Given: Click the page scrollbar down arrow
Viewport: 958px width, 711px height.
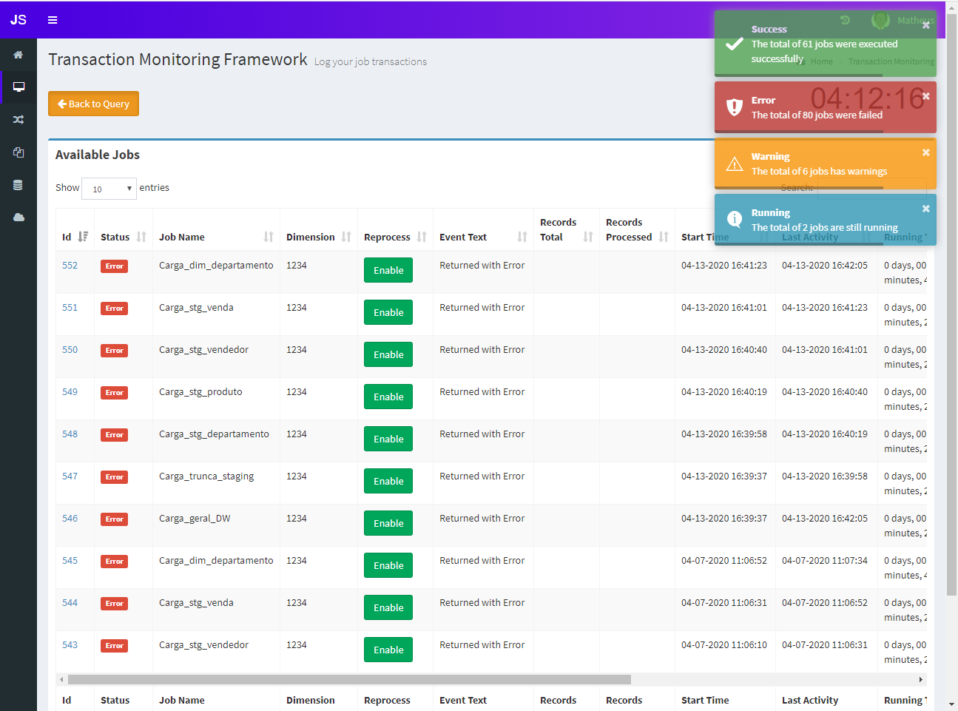Looking at the screenshot, I should click(951, 705).
